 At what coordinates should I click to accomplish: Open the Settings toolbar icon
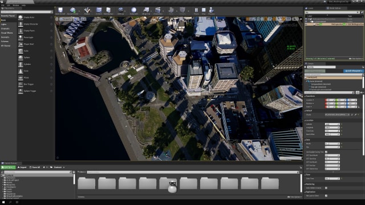coord(120,10)
